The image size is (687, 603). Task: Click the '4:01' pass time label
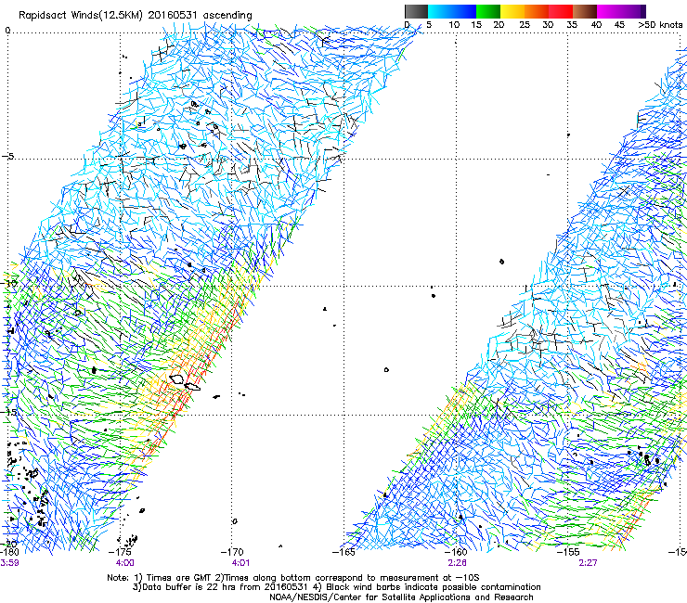tap(240, 563)
